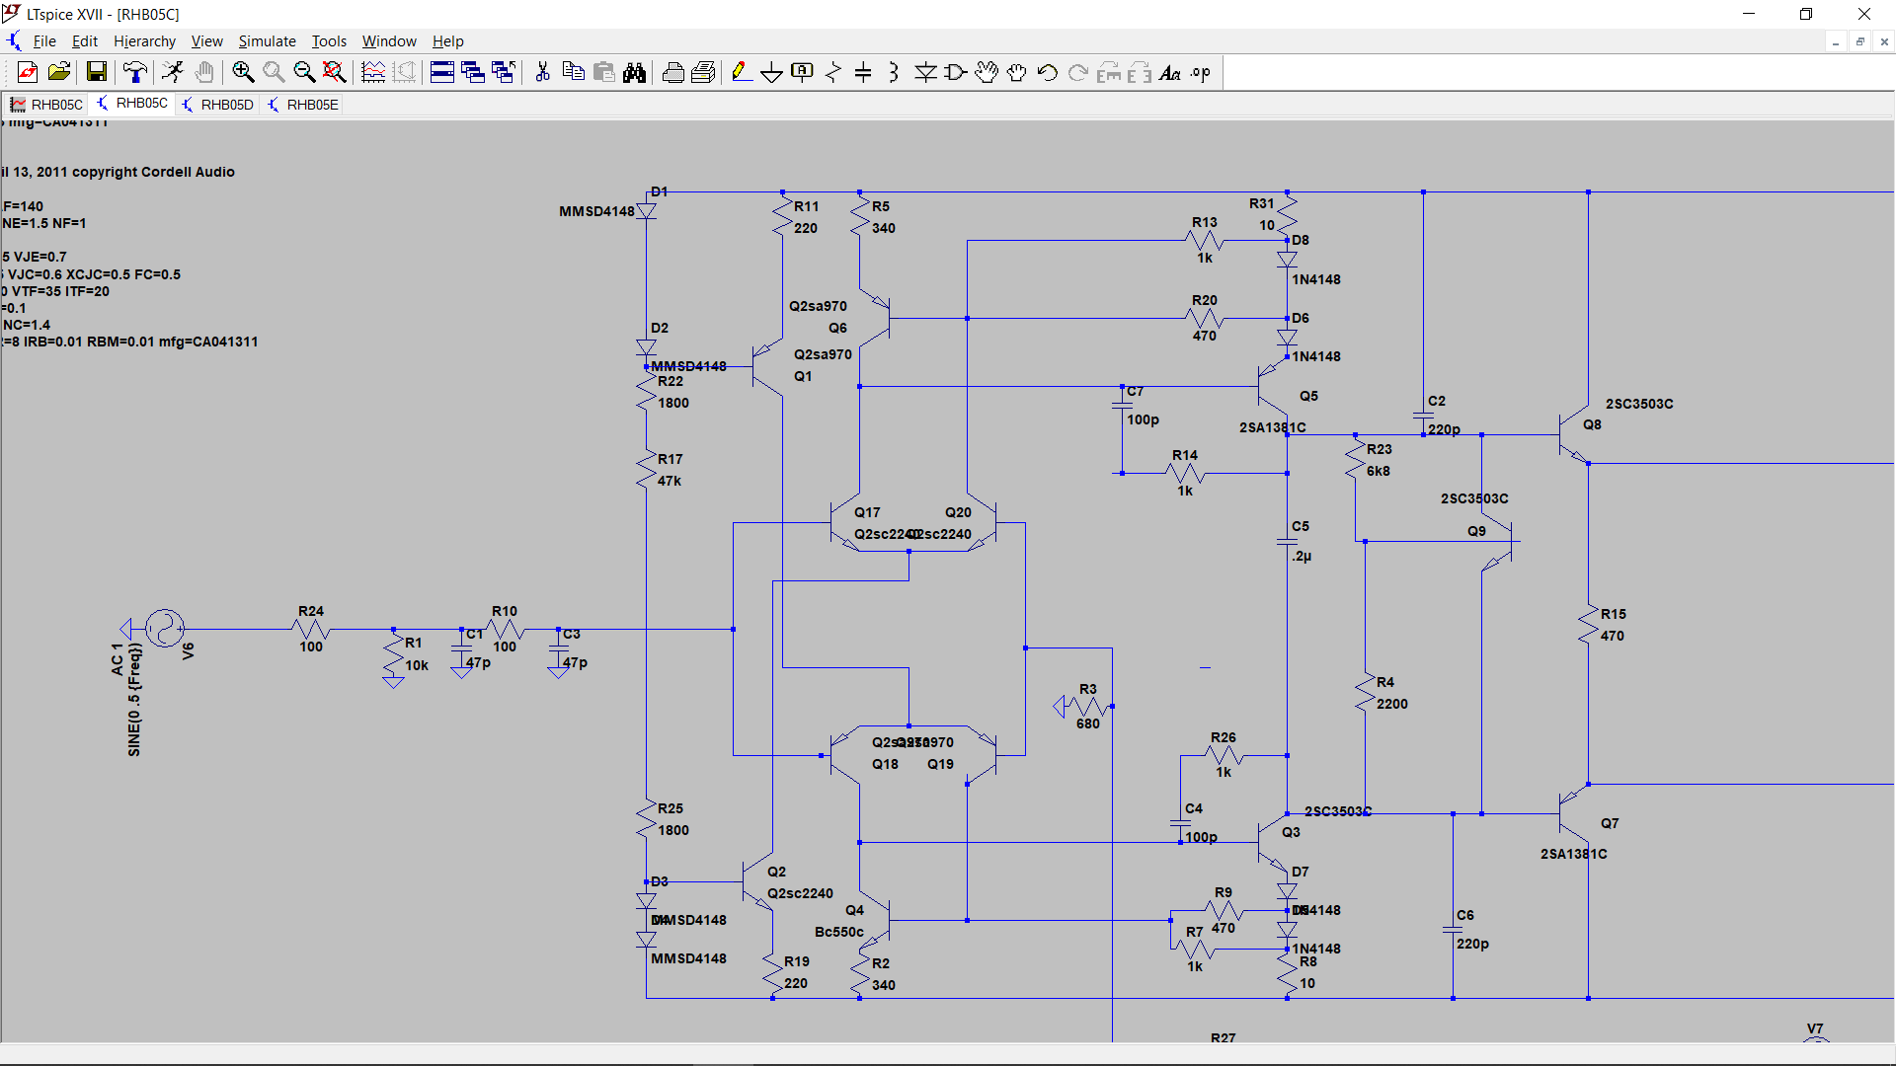Click the '680' value of R3
The height and width of the screenshot is (1066, 1896).
pos(1088,723)
